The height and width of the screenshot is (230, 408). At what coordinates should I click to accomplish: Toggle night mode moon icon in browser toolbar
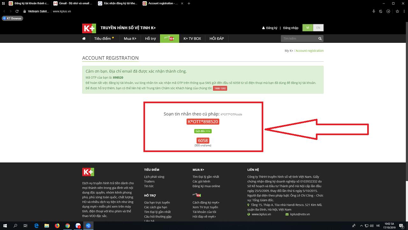coord(381,11)
